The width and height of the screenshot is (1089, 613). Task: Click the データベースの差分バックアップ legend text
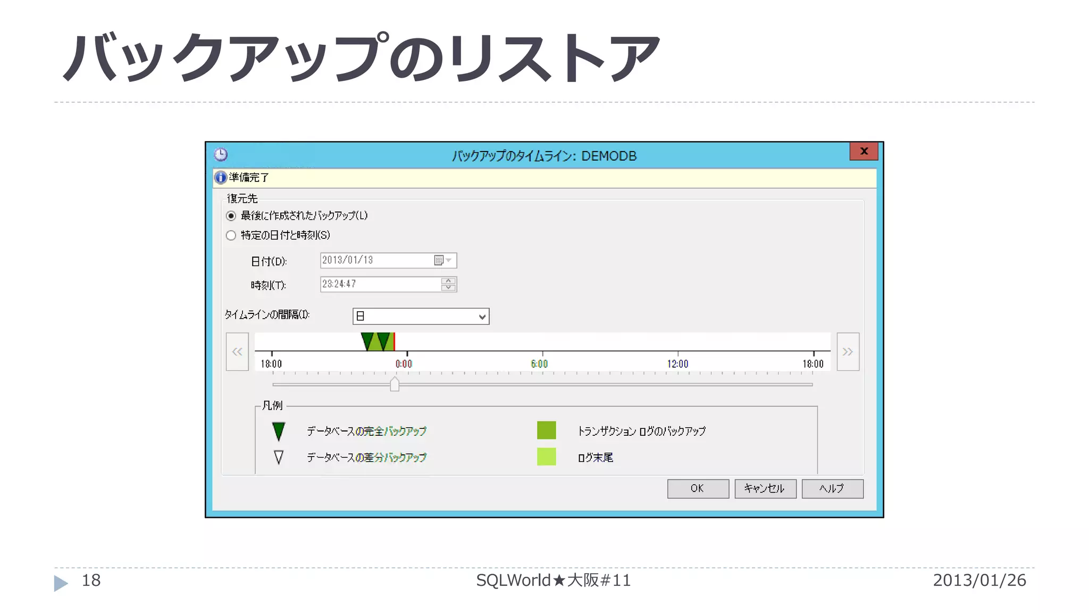click(x=366, y=457)
